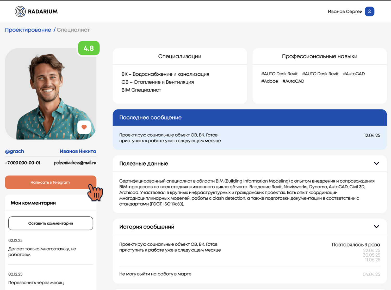
Task: Click history date 11.06.25
Action: (373, 260)
